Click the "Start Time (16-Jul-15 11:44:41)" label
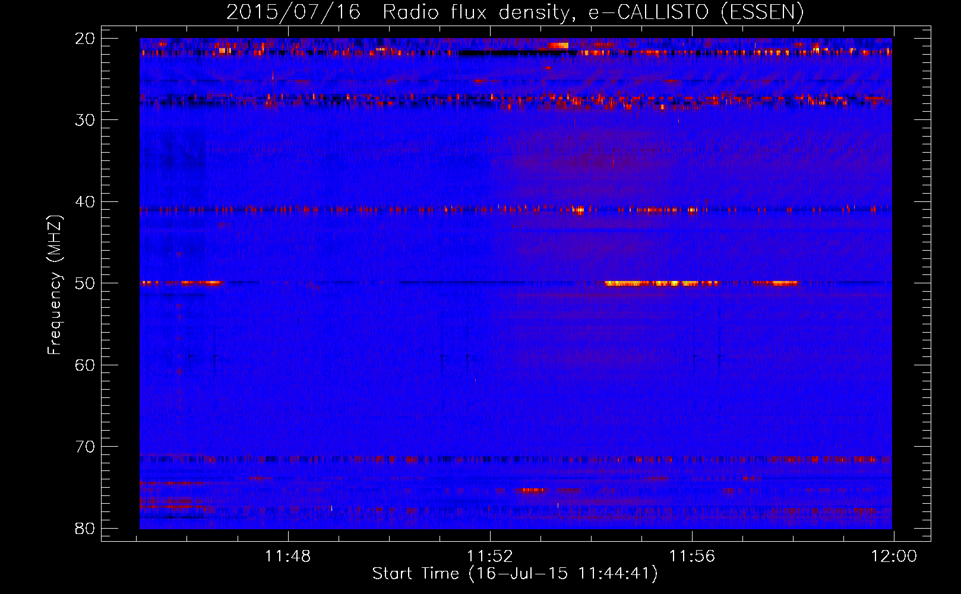 [515, 574]
